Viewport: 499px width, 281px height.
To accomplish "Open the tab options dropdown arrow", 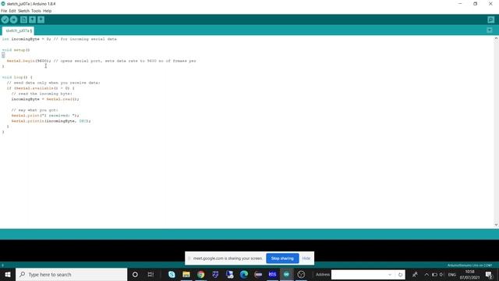I will 490,30.
